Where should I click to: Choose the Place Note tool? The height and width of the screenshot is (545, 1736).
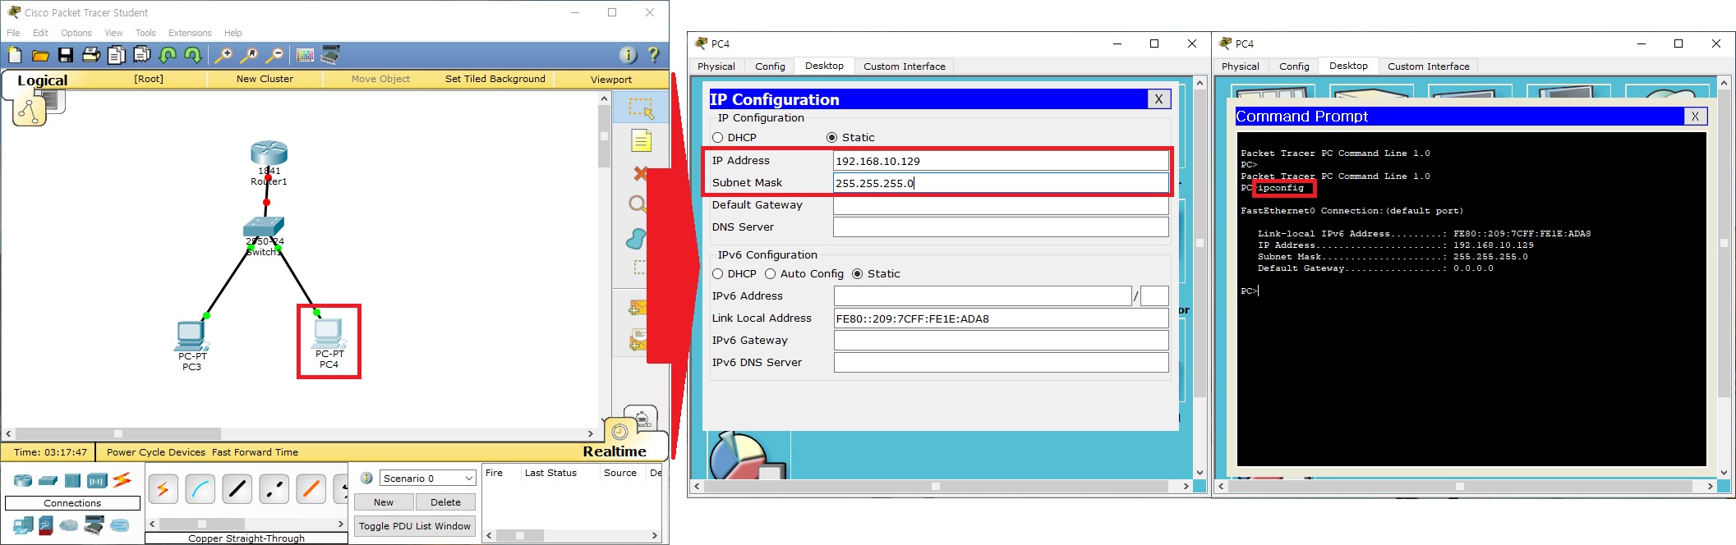tap(641, 141)
